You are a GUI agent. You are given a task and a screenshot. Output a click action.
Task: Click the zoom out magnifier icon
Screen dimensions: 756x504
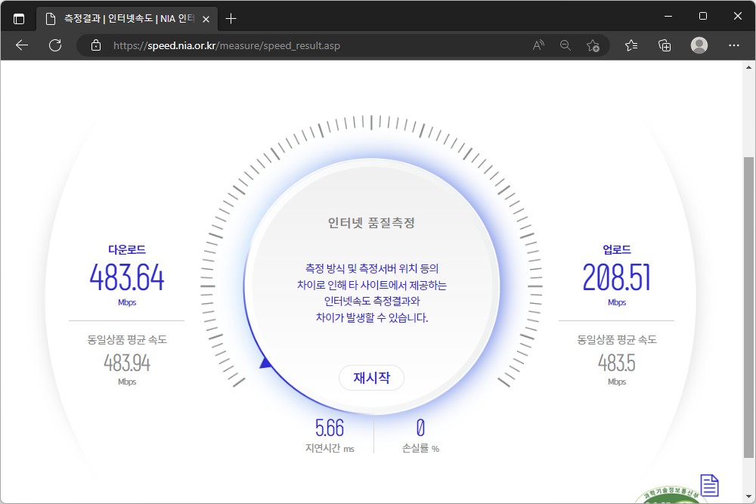point(565,45)
